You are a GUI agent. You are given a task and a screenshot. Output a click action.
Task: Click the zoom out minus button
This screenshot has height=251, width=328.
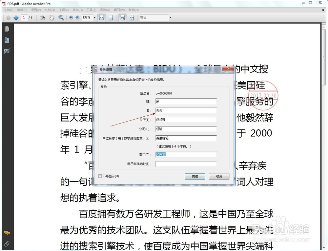click(71, 18)
